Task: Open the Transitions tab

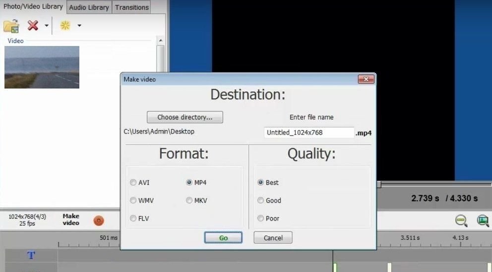Action: click(132, 7)
